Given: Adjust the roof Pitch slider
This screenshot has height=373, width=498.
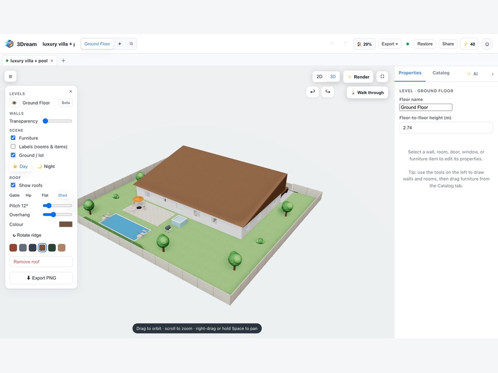Looking at the screenshot, I should (58, 206).
